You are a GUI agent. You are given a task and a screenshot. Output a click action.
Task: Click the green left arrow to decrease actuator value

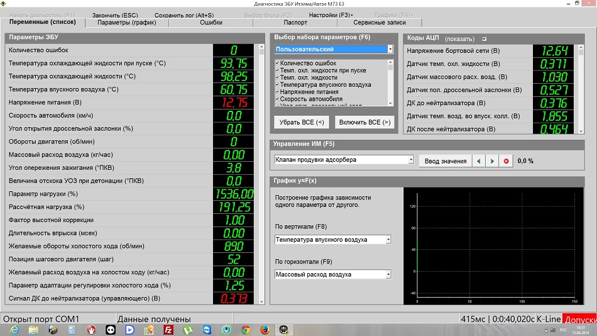(479, 161)
